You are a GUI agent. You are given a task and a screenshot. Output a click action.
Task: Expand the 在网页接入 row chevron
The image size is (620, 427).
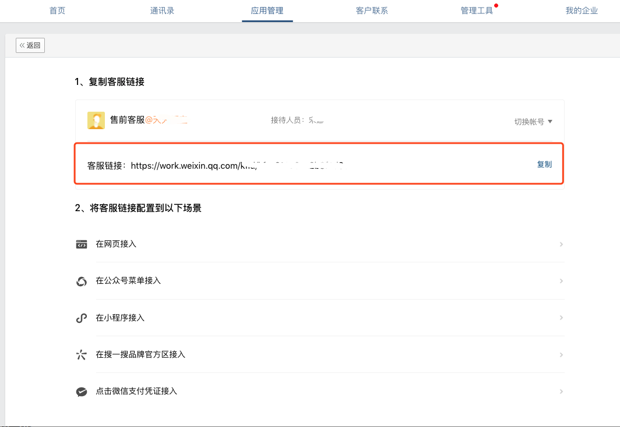coord(561,244)
